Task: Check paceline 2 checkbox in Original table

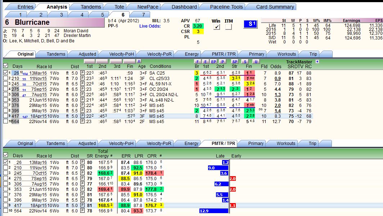Action: (6, 78)
